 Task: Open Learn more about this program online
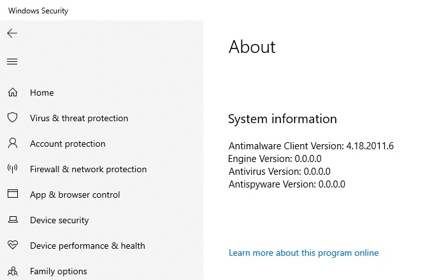(x=303, y=253)
